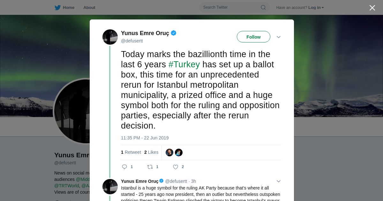The height and width of the screenshot is (201, 383).
Task: Click first liker's profile avatar
Action: (169, 153)
